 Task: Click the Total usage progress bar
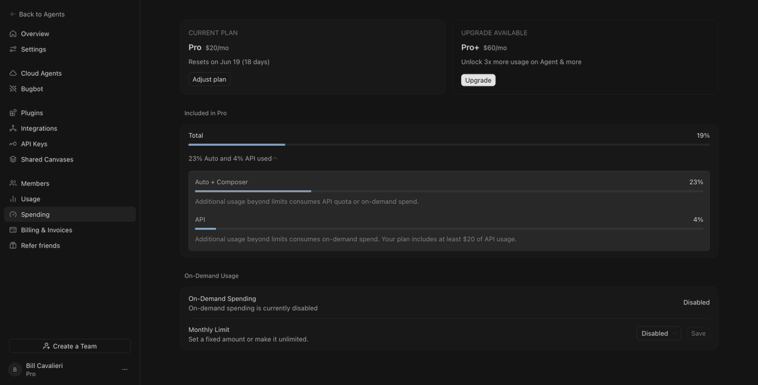(x=449, y=145)
